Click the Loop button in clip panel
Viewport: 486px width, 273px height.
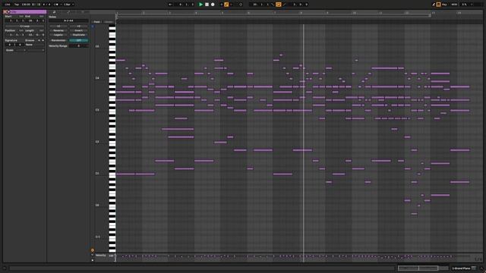25,27
